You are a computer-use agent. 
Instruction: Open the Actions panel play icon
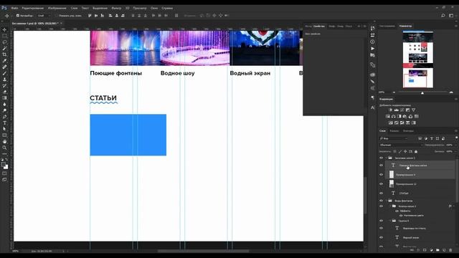click(x=372, y=48)
